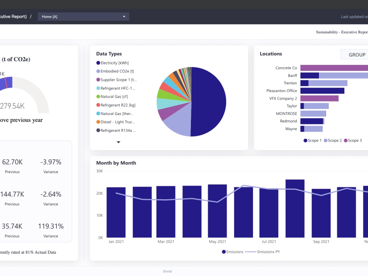Select the 'Refrigerant HFC-1...' legend label
368x276 pixels.
[118, 88]
